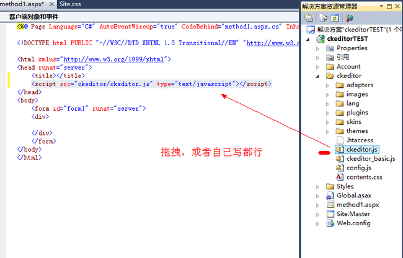Select the ckeditorTEST project icon
Screen dimensions: 403x258
(x=321, y=39)
